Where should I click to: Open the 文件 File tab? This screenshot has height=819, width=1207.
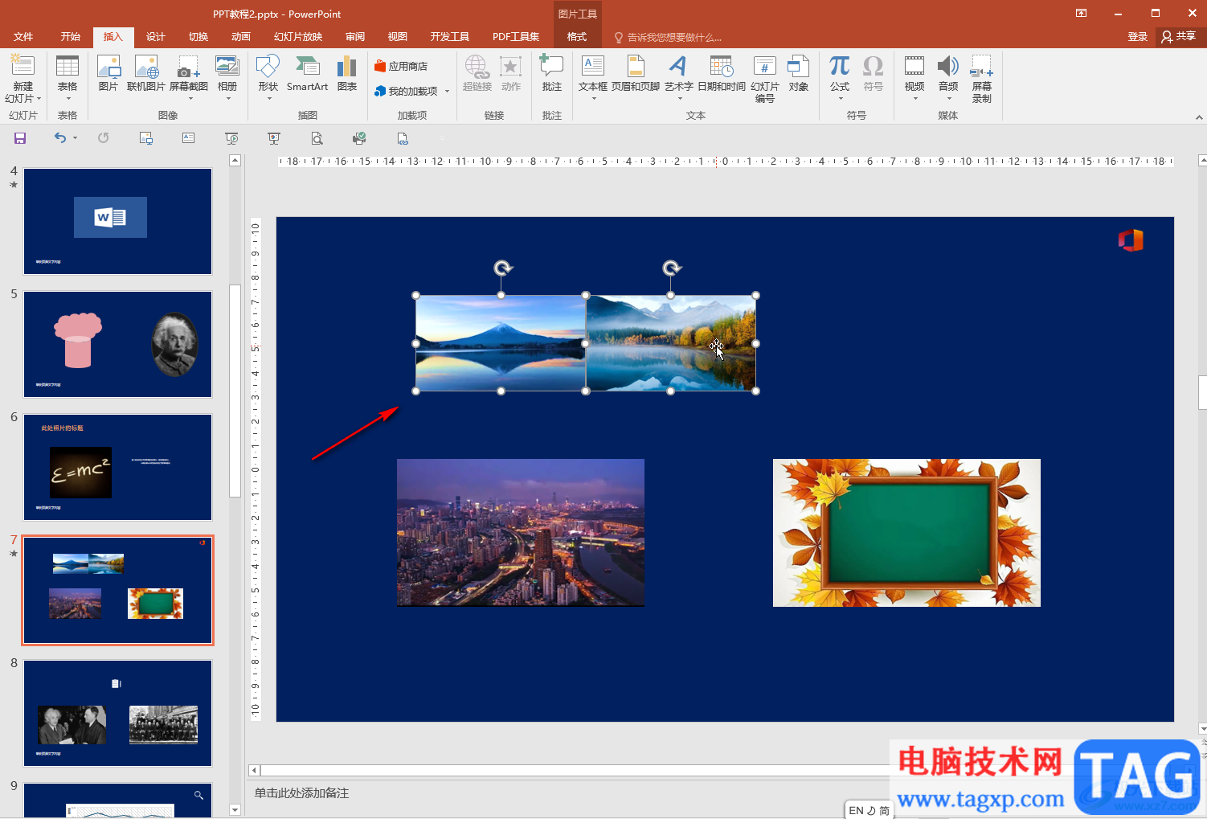point(23,37)
